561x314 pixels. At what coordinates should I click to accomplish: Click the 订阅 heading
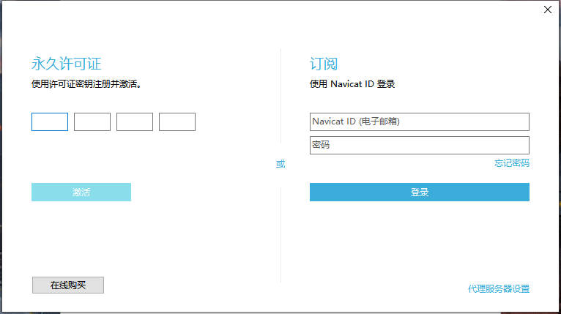[x=324, y=64]
